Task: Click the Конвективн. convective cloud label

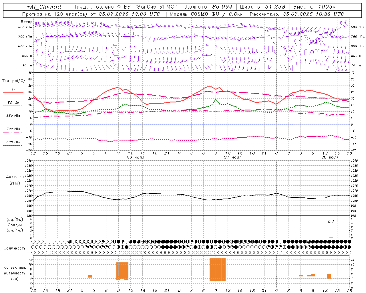Action: (x=15, y=268)
